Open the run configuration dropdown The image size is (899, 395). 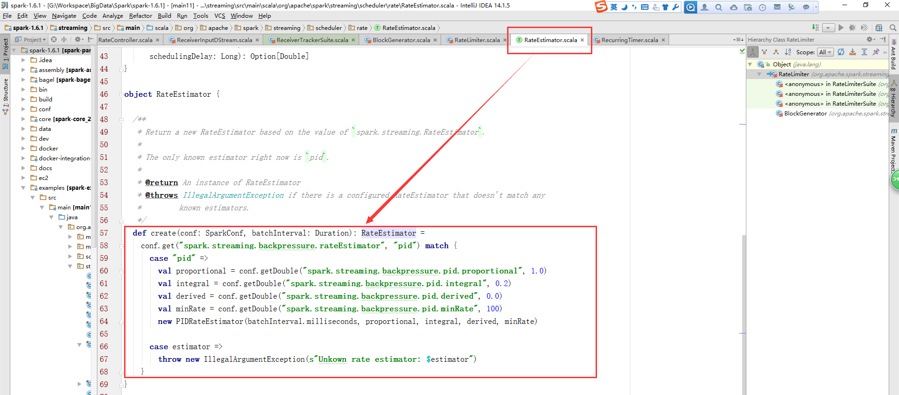click(x=828, y=28)
